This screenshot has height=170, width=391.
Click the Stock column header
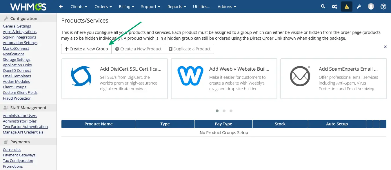pyautogui.click(x=280, y=124)
